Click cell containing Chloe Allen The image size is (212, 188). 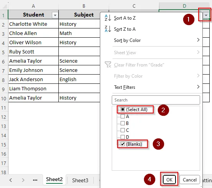(33, 33)
